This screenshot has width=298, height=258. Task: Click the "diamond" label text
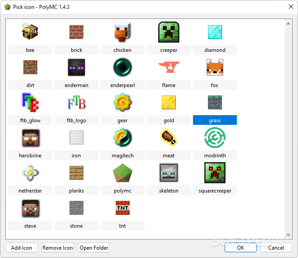tap(215, 50)
